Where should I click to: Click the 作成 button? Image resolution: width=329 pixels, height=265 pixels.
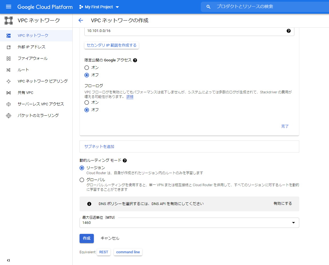(87, 238)
